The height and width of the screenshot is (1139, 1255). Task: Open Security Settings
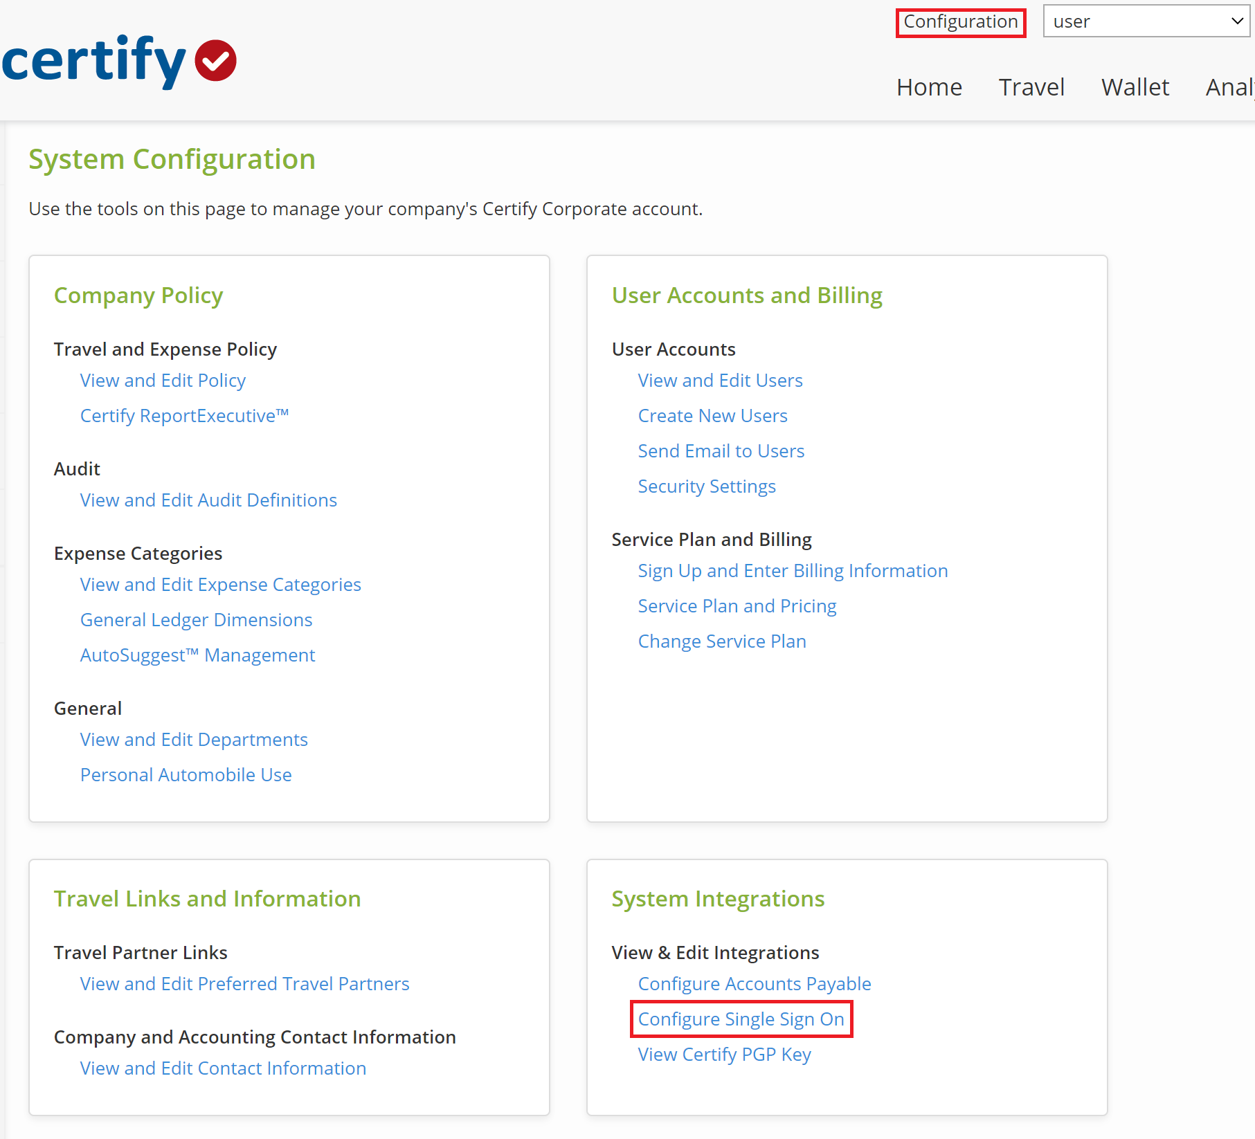(706, 486)
